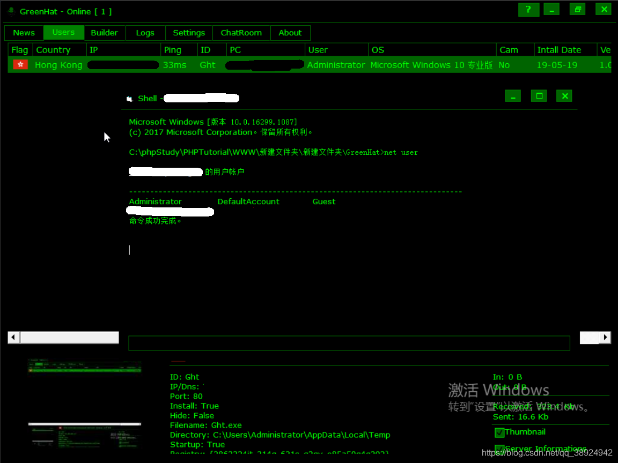Viewport: 618px width, 463px height.
Task: Click the Shell window title icon
Action: click(129, 99)
